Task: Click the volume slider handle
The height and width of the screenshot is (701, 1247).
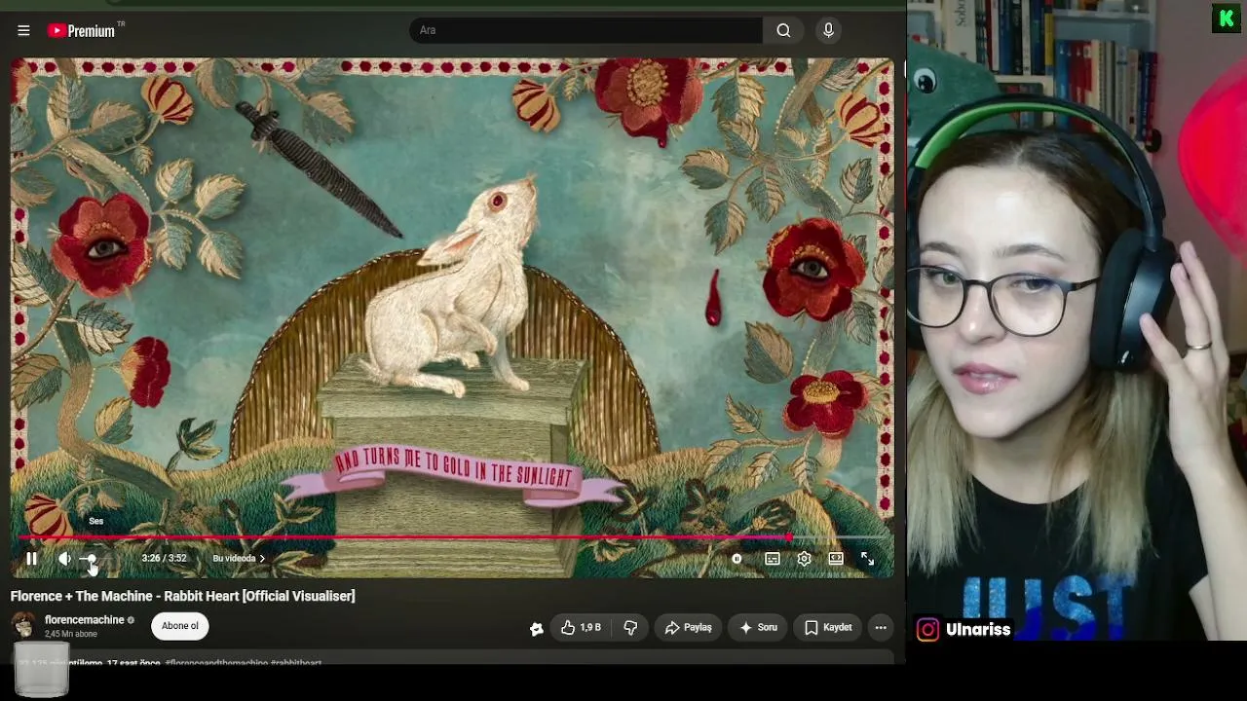Action: point(90,559)
